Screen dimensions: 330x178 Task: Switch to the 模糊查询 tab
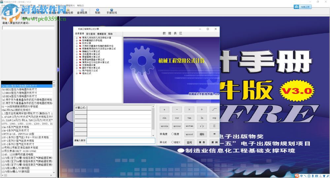[102, 34]
